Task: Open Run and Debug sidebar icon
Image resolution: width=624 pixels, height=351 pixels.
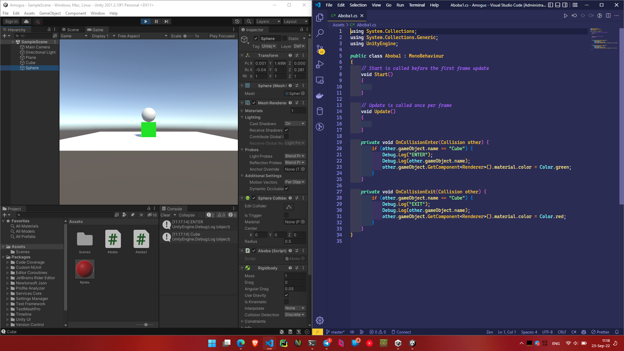Action: (320, 64)
